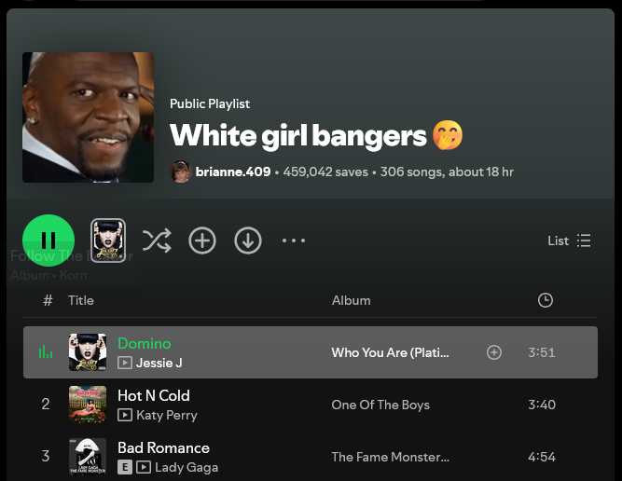Pause playback with the green button

pos(48,240)
